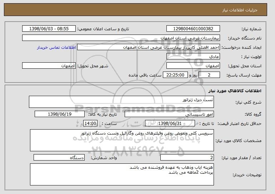This screenshot has width=275, height=194.
Task: Click the label تعداد / مقدار مورد نیاز
Action: pos(241,158)
